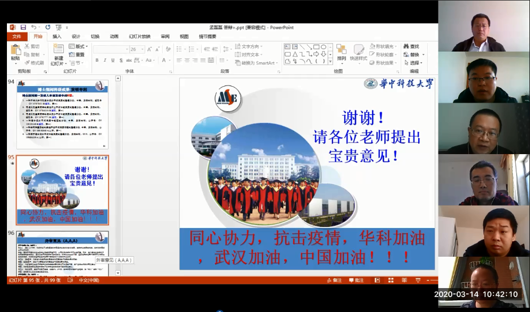Image resolution: width=530 pixels, height=312 pixels.
Task: Toggle Underline text formatting
Action: pyautogui.click(x=113, y=61)
